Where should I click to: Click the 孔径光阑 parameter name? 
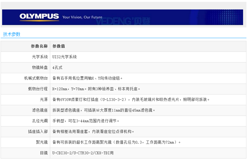click(x=40, y=121)
